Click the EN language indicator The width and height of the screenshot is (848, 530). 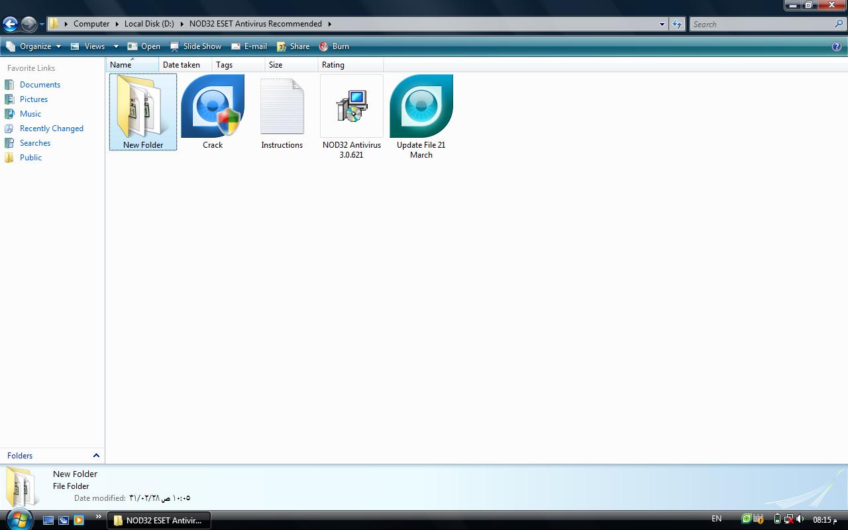(x=716, y=519)
